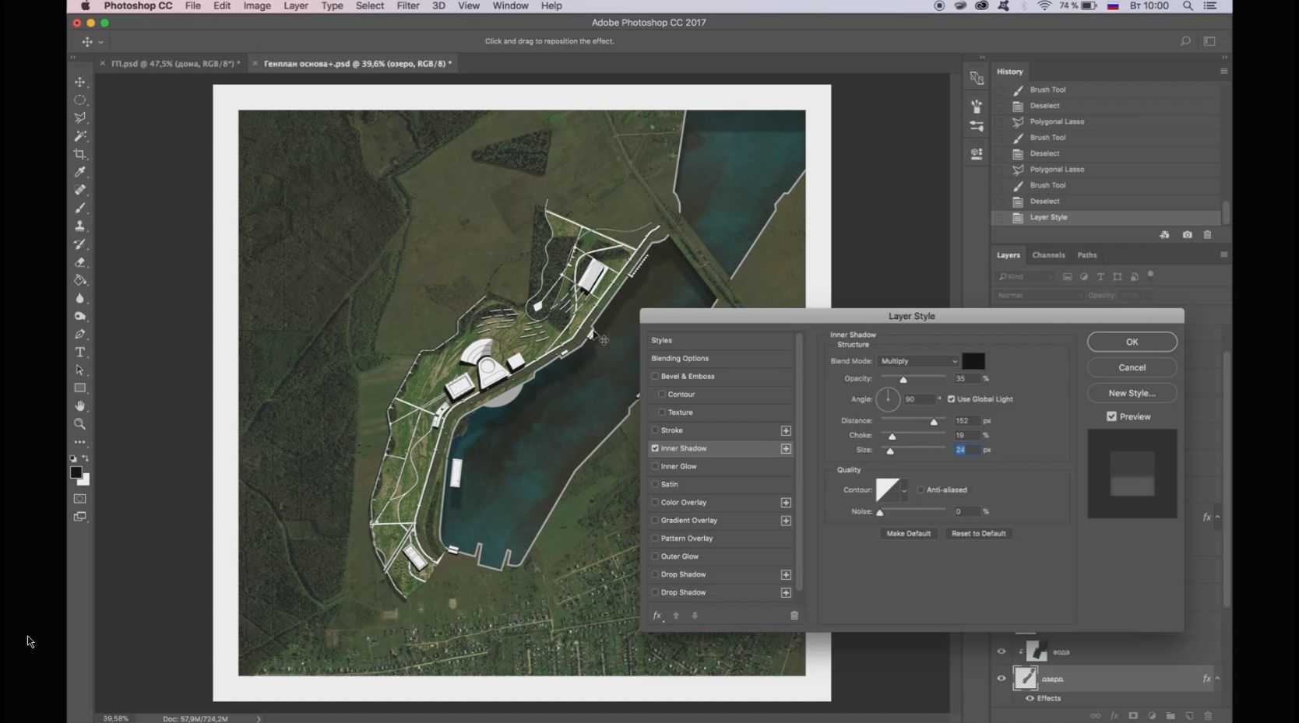Select the Pen tool
The image size is (1299, 723).
point(80,334)
